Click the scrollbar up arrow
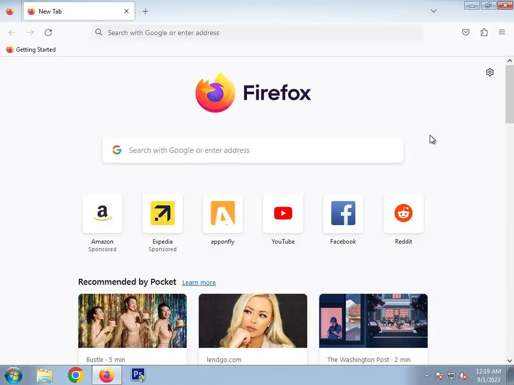Image resolution: width=514 pixels, height=385 pixels. pyautogui.click(x=509, y=61)
